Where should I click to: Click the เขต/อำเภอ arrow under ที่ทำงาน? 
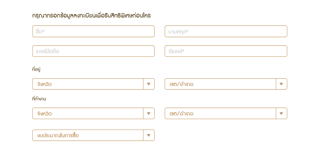tap(281, 114)
